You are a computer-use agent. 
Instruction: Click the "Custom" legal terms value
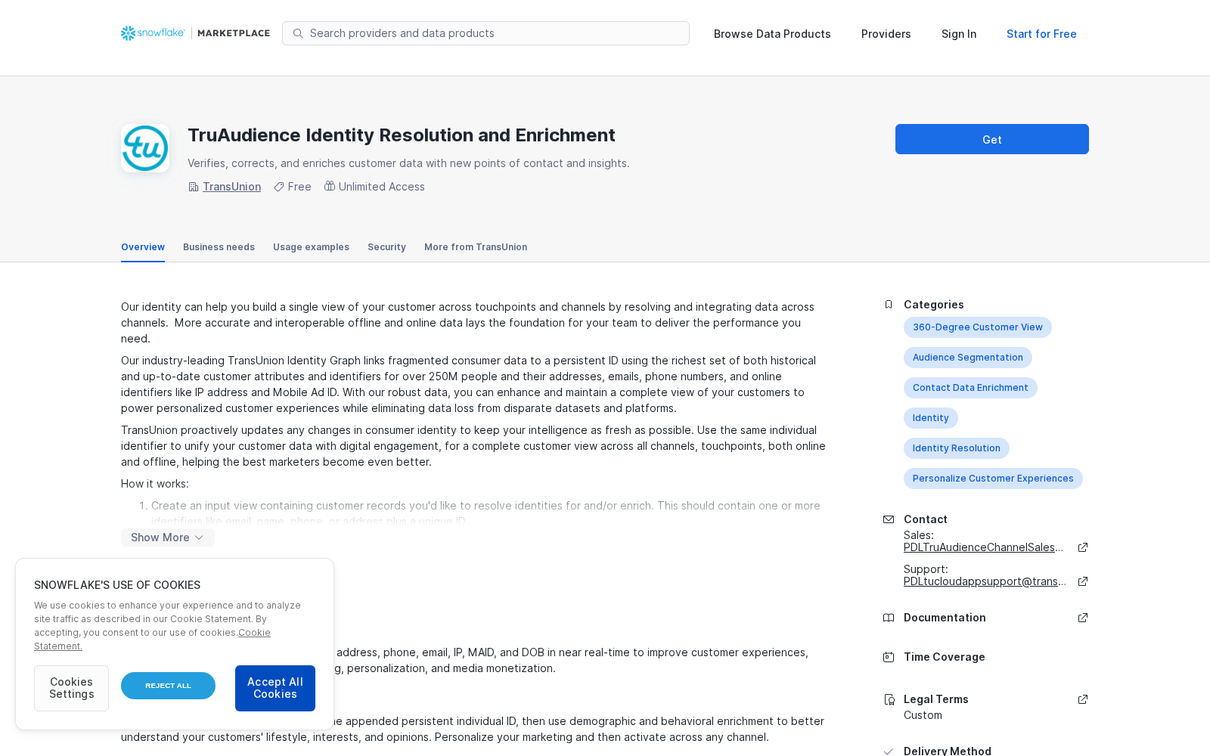[x=923, y=715]
